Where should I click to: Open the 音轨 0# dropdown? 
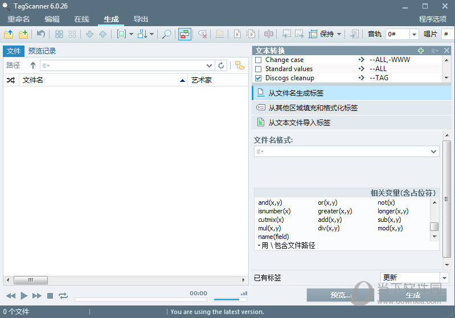pyautogui.click(x=414, y=35)
